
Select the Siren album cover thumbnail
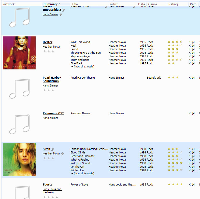tap(19, 160)
